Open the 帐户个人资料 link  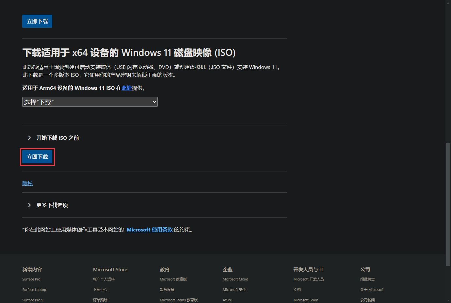104,279
